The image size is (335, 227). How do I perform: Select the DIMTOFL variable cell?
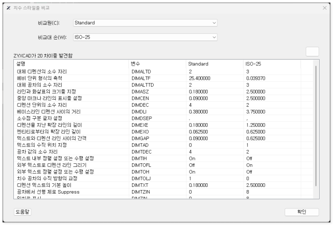pos(141,165)
